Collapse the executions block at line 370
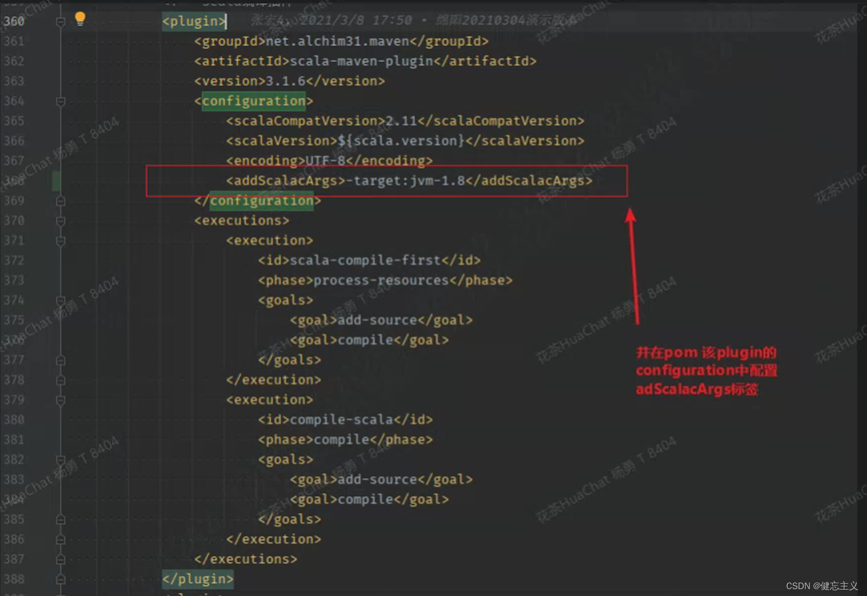Image resolution: width=867 pixels, height=596 pixels. coord(60,220)
